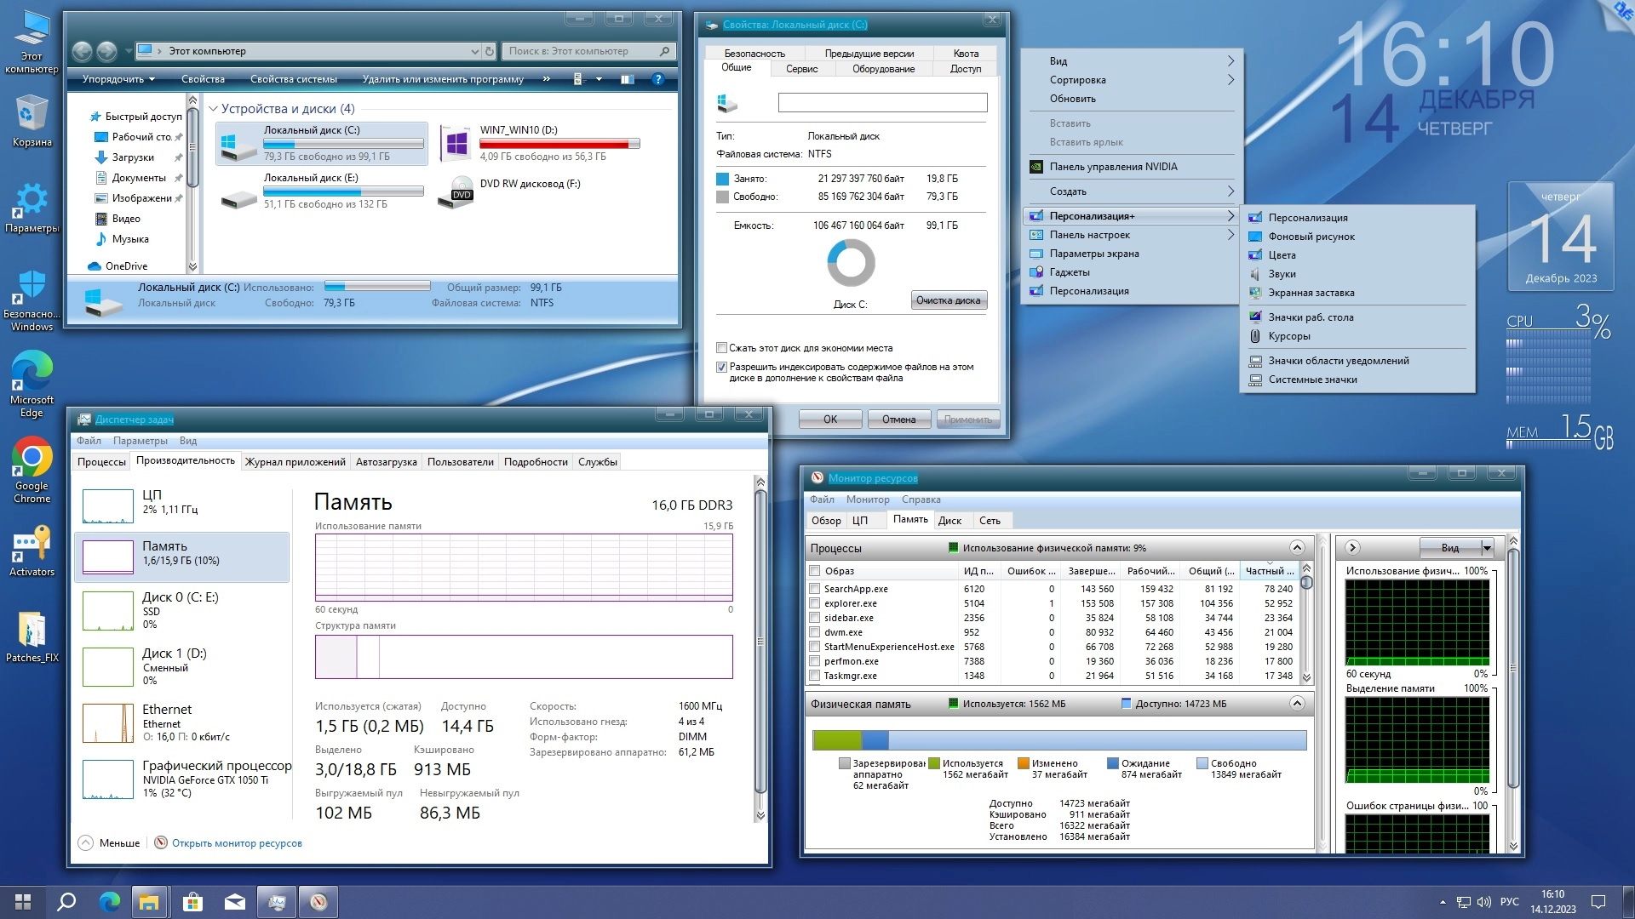Switch to the Processes tab in Task Manager
1635x919 pixels.
pyautogui.click(x=101, y=462)
